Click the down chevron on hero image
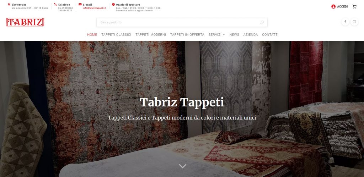 coord(182,166)
